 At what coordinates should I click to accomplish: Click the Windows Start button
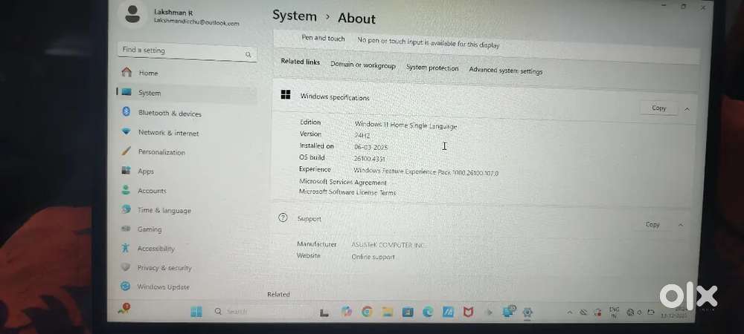(196, 311)
